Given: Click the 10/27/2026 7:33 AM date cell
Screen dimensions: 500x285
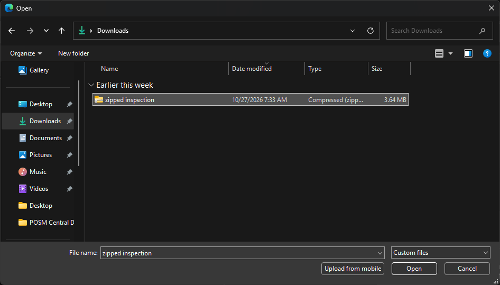Looking at the screenshot, I should point(259,100).
